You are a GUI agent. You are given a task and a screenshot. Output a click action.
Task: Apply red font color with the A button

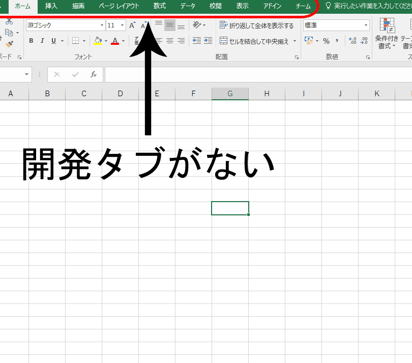coord(115,41)
